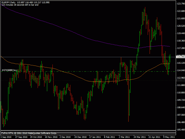
Task: Click the 9 May 2011 date label
Action: coord(169,137)
